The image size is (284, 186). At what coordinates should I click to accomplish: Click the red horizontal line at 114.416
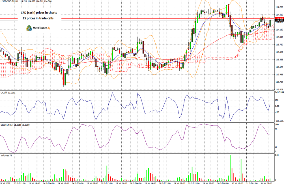pos(141,19)
